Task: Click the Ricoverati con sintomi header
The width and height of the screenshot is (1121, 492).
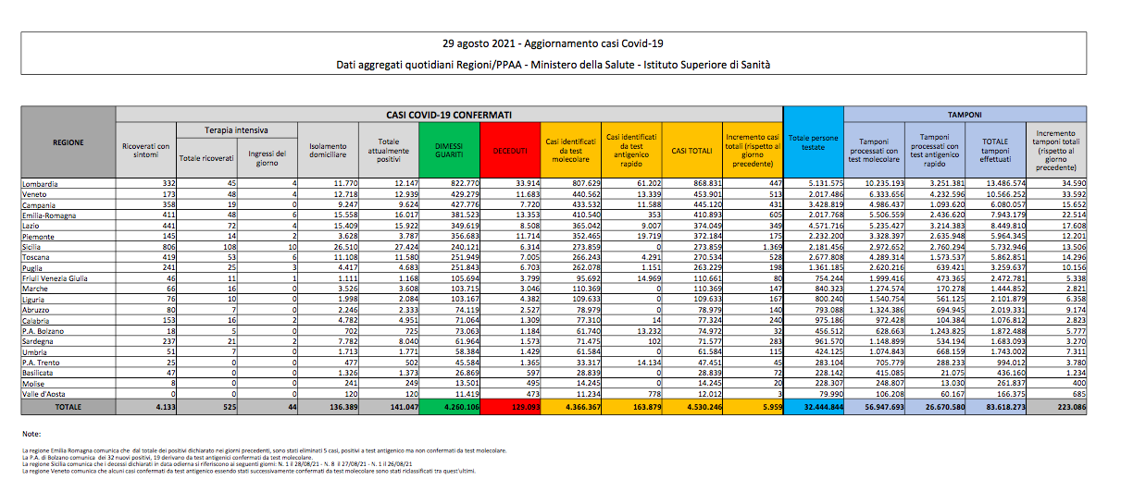Action: (145, 151)
